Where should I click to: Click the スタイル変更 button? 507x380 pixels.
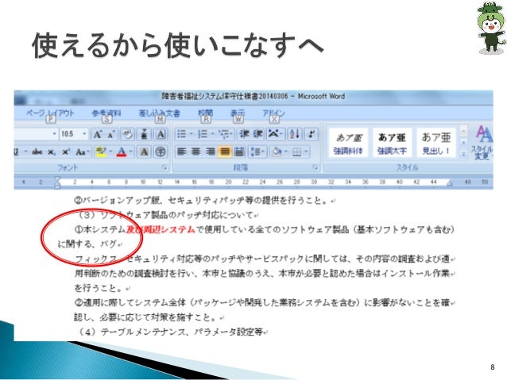pos(483,142)
